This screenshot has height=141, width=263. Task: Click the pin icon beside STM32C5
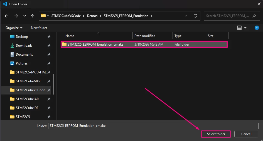point(49,117)
